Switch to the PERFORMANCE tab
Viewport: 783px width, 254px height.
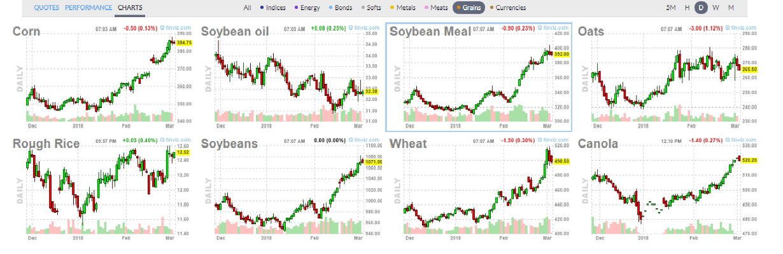tap(89, 8)
